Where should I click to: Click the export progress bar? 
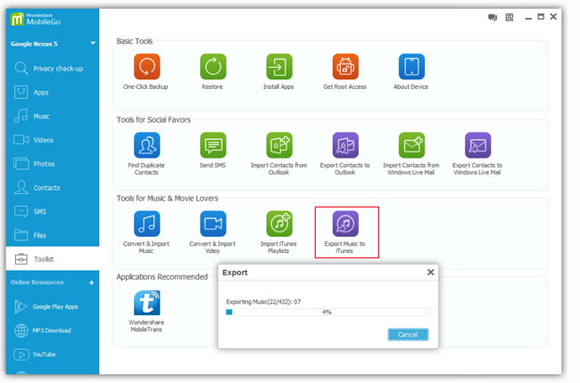tap(327, 312)
